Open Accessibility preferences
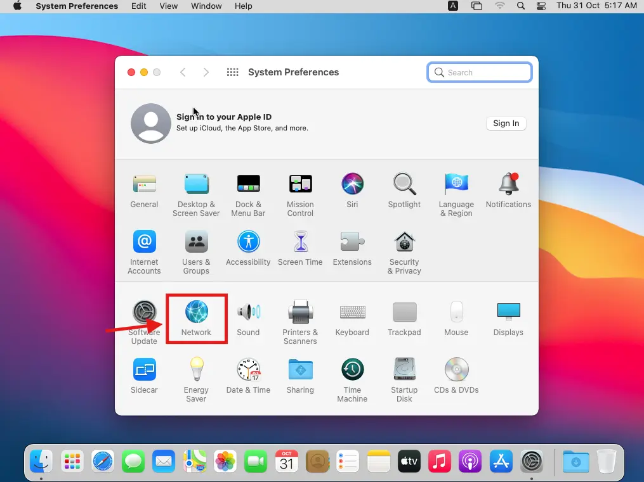 coord(248,249)
